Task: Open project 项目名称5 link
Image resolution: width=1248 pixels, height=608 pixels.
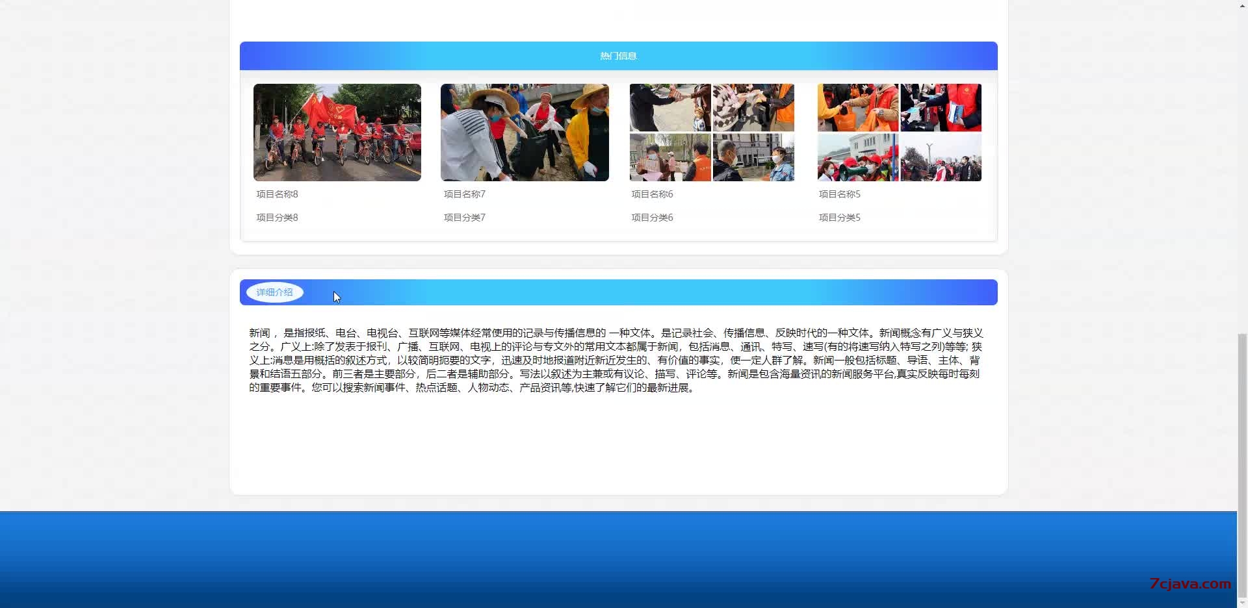Action: click(x=838, y=194)
